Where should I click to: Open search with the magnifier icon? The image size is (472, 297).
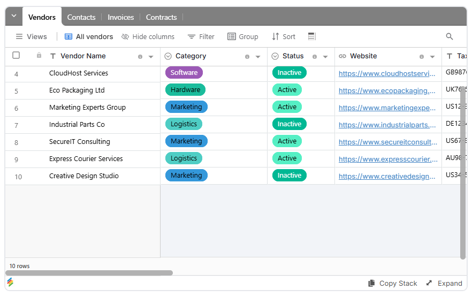449,36
